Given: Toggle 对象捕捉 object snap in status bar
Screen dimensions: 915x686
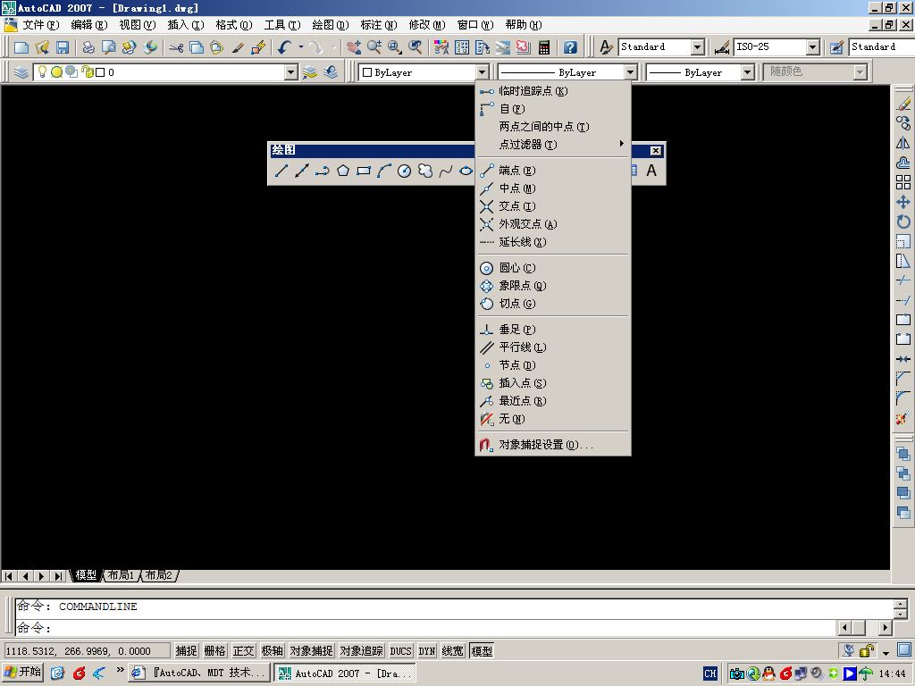Looking at the screenshot, I should (x=312, y=650).
